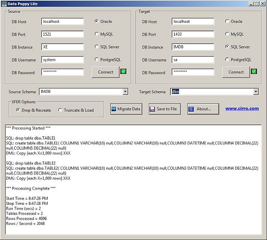Screen dimensions: 267x240
Task: Click the Target DB Username field containing sa
Action: [193, 60]
